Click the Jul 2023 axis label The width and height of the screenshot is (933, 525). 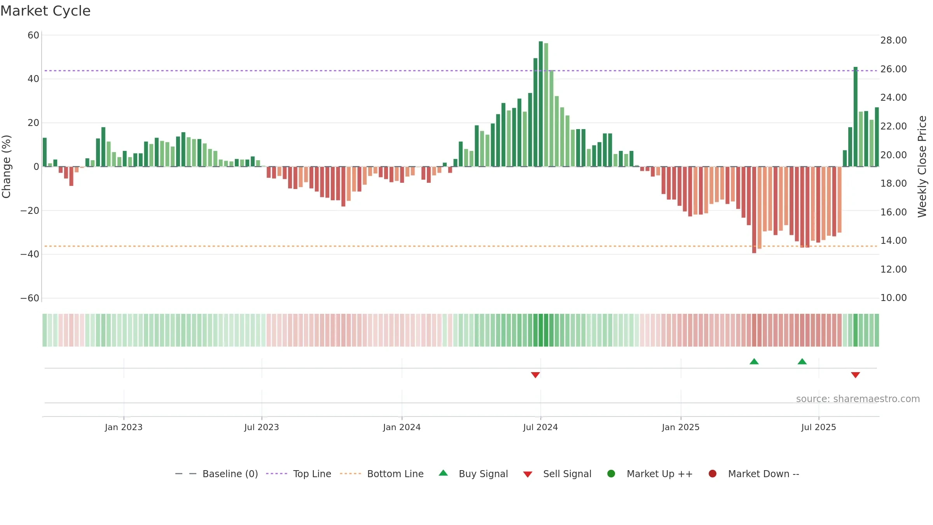pyautogui.click(x=262, y=427)
